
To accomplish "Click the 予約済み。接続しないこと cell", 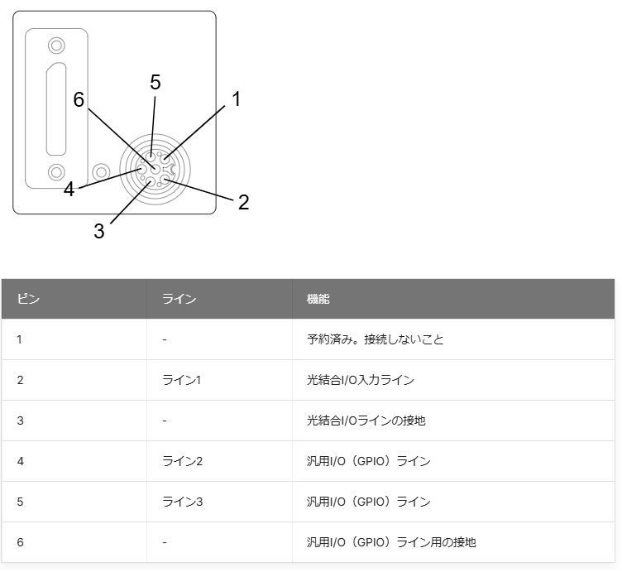I will (x=453, y=339).
